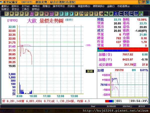Open the 類 category toolbar icon
150x113 pixels.
41,14
